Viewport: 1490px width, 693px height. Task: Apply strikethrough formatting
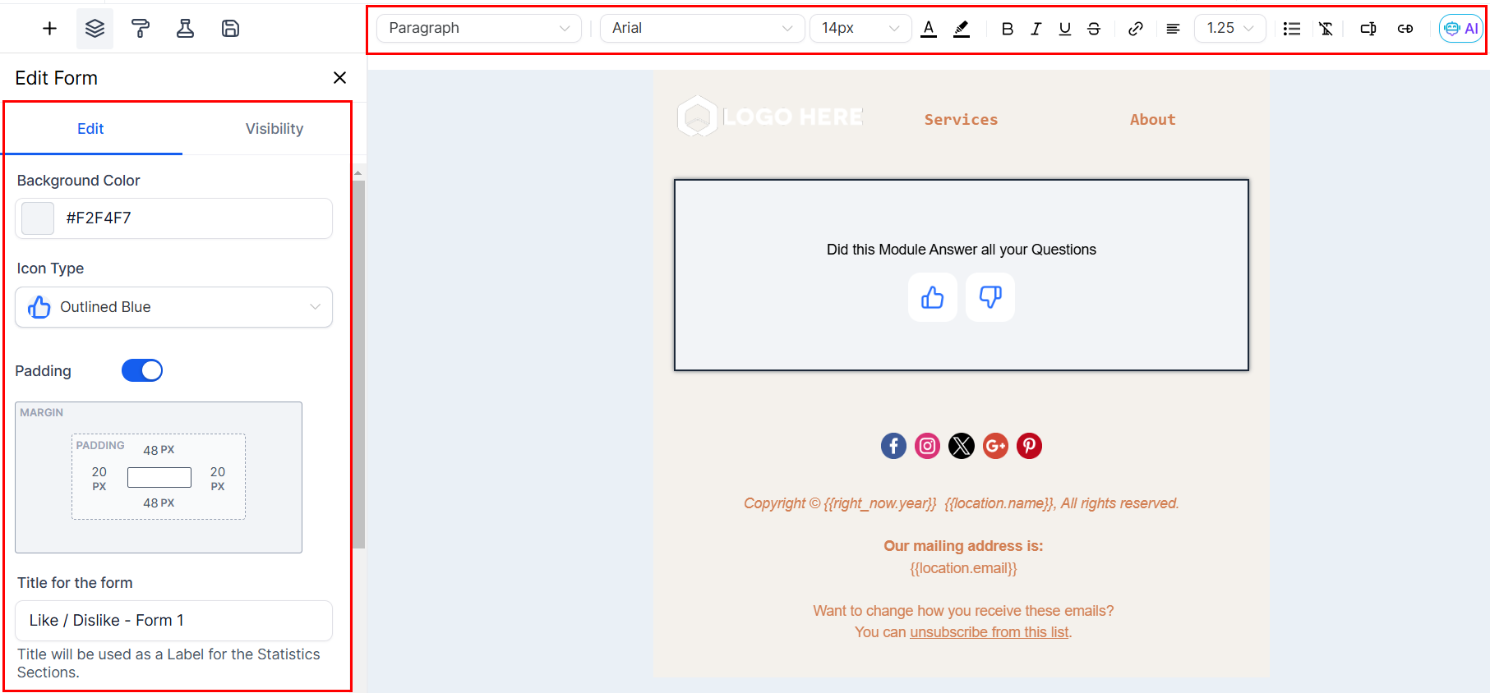click(1093, 29)
